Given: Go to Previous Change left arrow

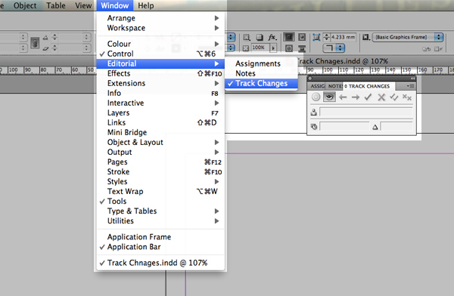Looking at the screenshot, I should (x=343, y=97).
